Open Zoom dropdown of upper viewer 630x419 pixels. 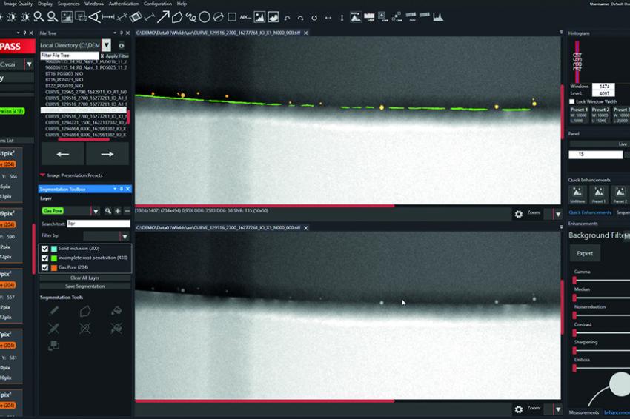tap(558, 215)
